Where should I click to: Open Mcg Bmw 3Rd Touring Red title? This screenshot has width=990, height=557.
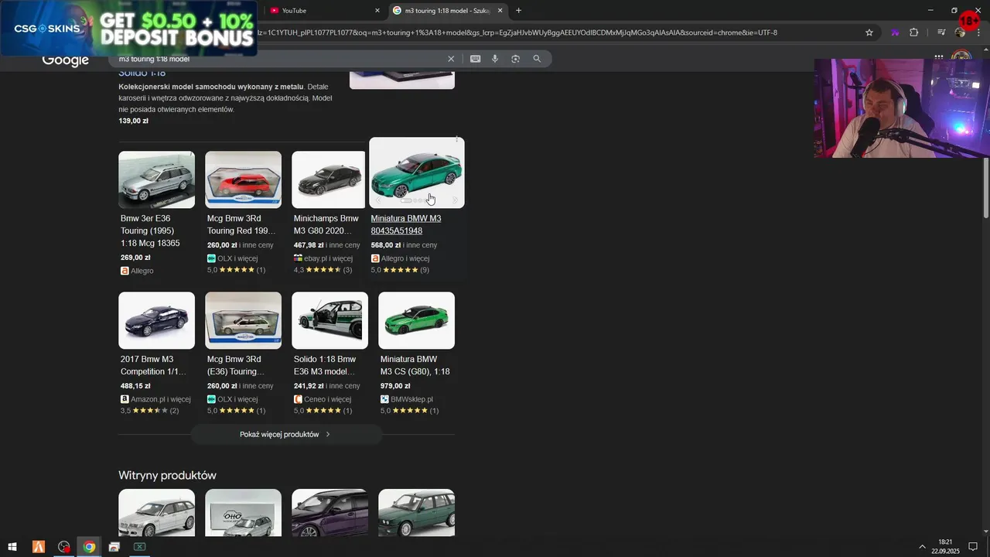241,224
